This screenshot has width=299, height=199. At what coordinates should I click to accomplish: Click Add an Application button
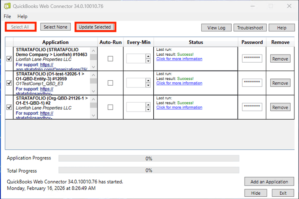pos(269,182)
